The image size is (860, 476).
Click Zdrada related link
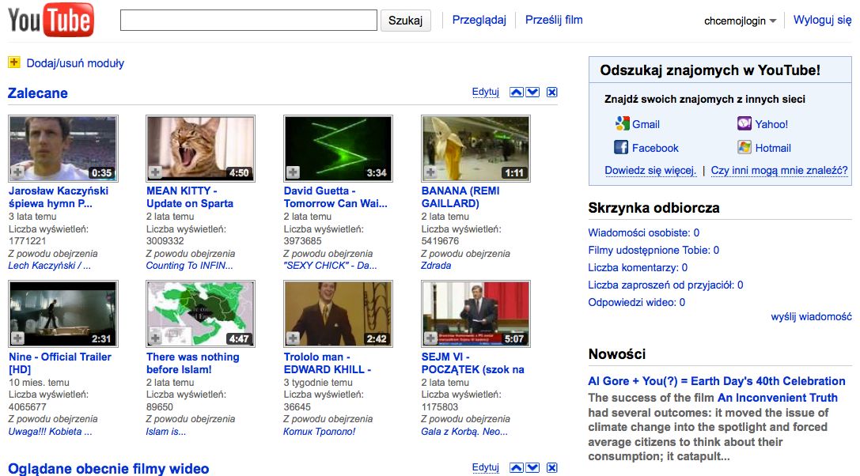pyautogui.click(x=436, y=266)
